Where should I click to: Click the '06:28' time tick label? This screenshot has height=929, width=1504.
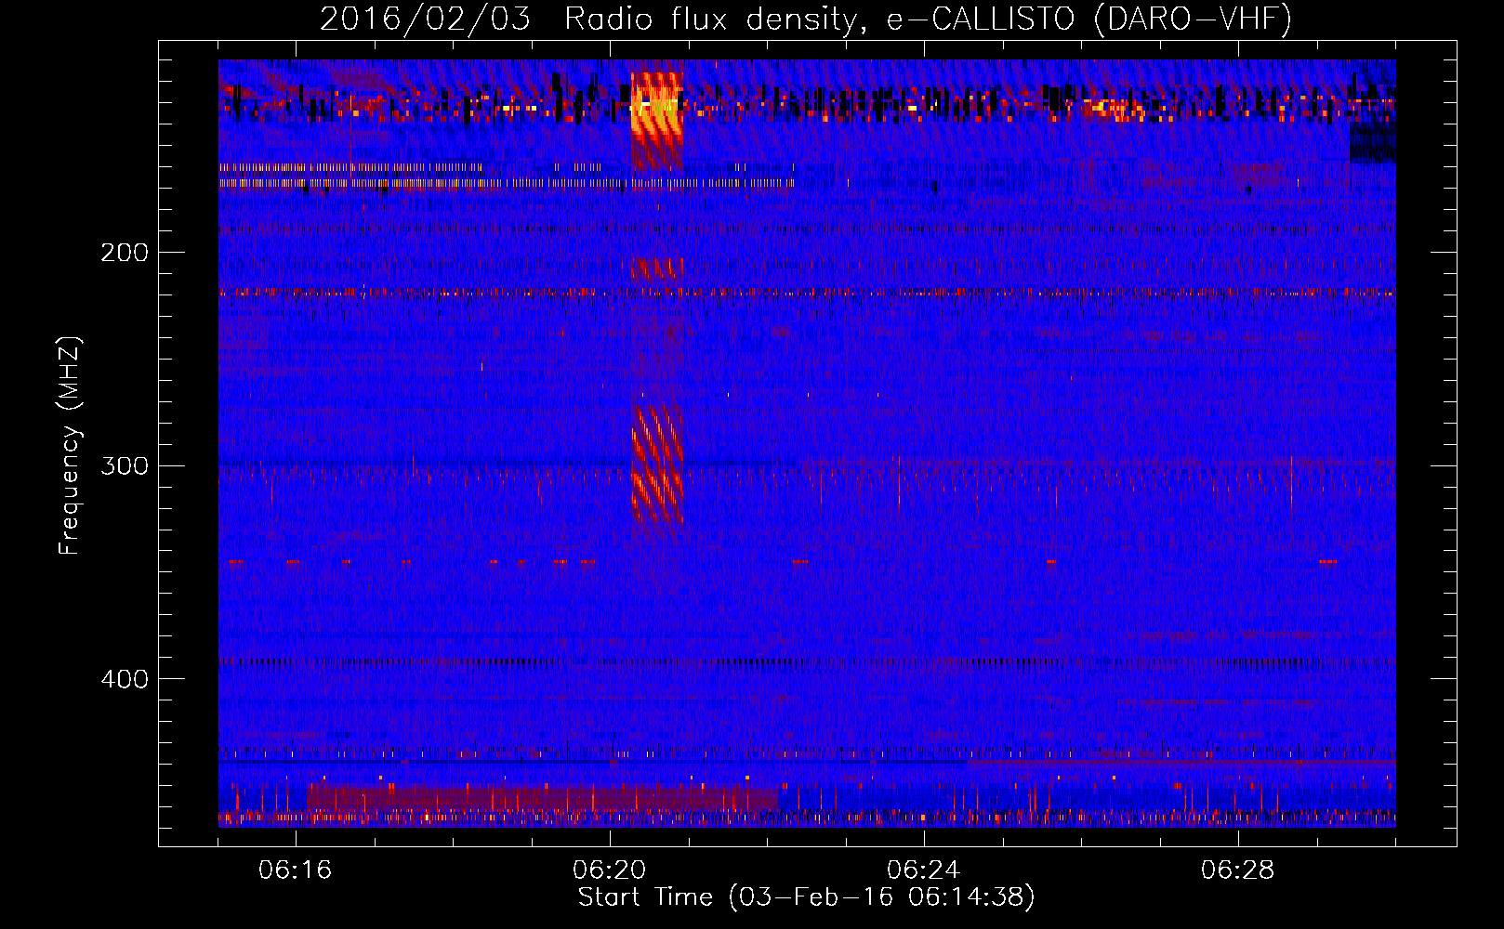click(1238, 870)
